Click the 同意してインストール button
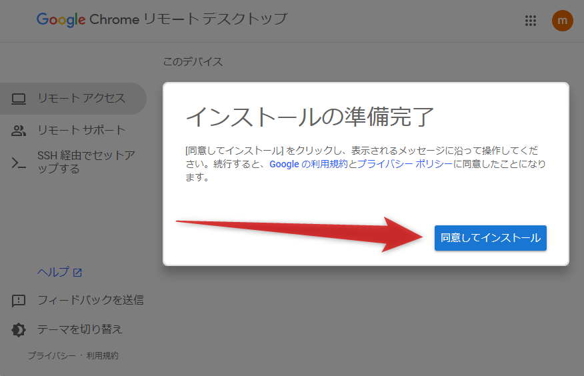584x376 pixels. pos(490,238)
